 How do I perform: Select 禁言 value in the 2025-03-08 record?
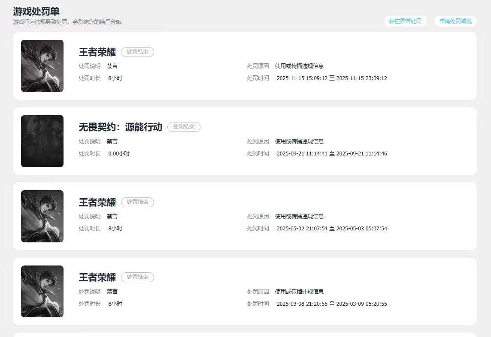112,292
